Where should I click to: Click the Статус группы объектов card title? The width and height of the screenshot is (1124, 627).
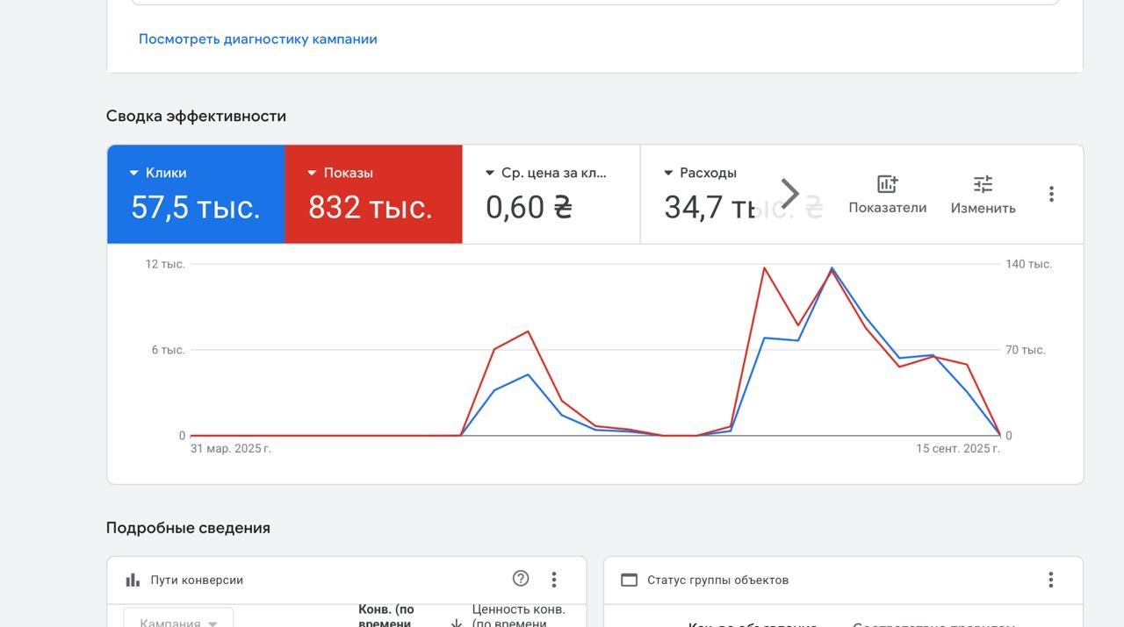click(x=717, y=580)
